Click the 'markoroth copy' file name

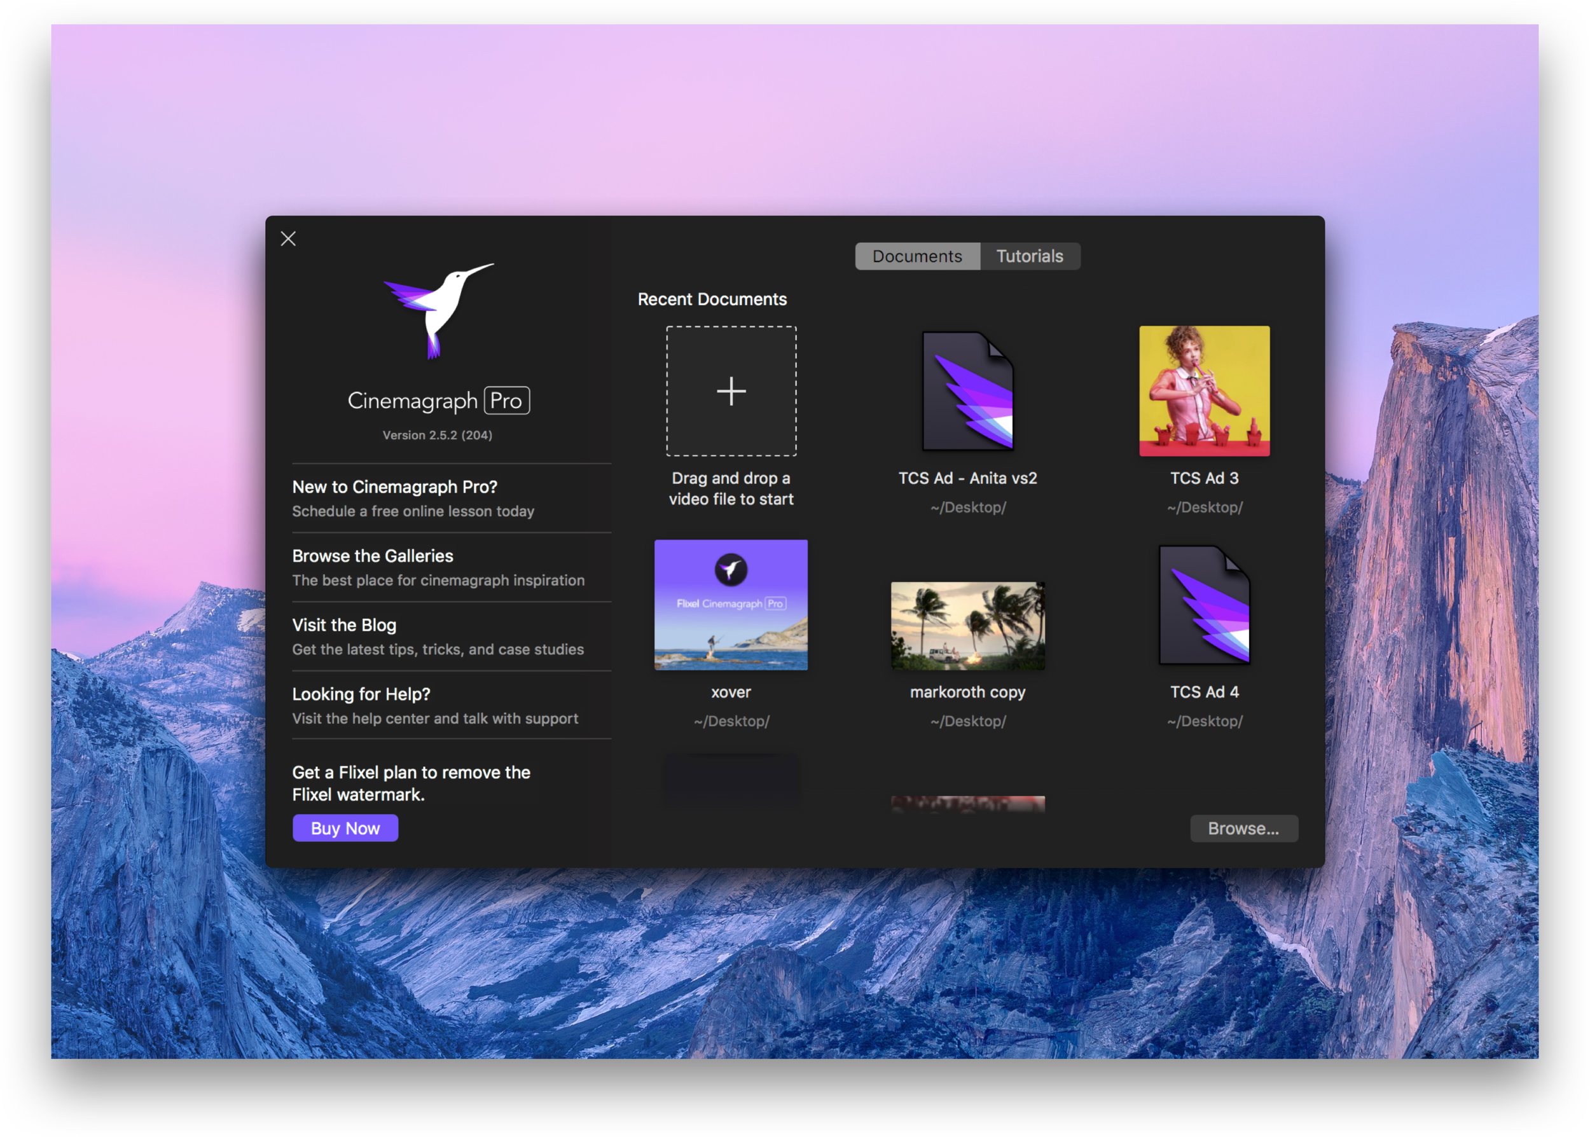(967, 693)
